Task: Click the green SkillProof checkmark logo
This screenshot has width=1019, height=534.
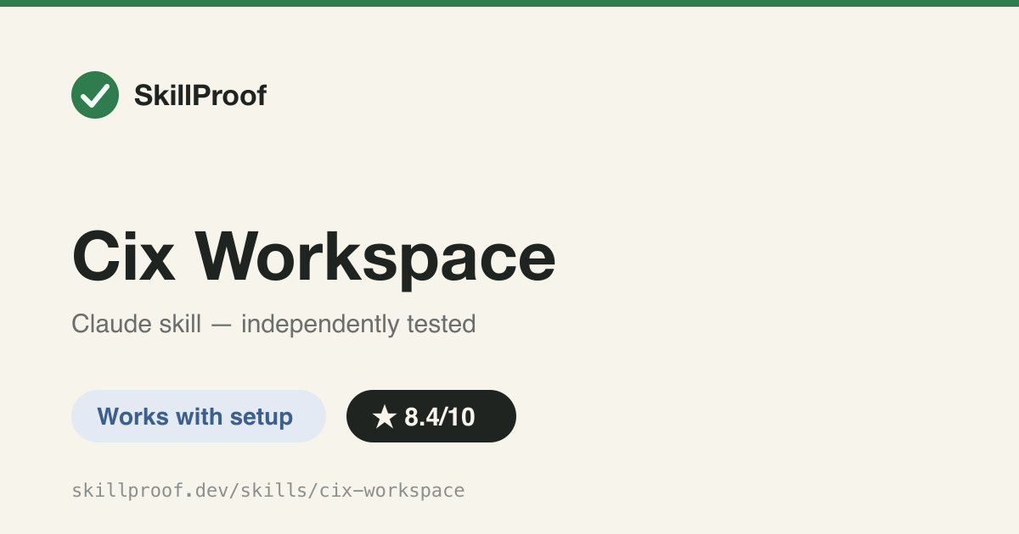Action: (95, 95)
